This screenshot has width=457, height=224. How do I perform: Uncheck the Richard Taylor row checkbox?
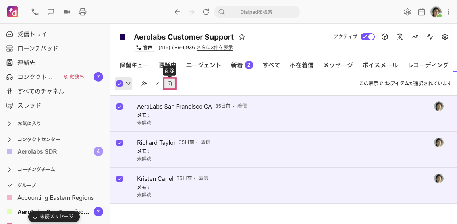pyautogui.click(x=120, y=143)
